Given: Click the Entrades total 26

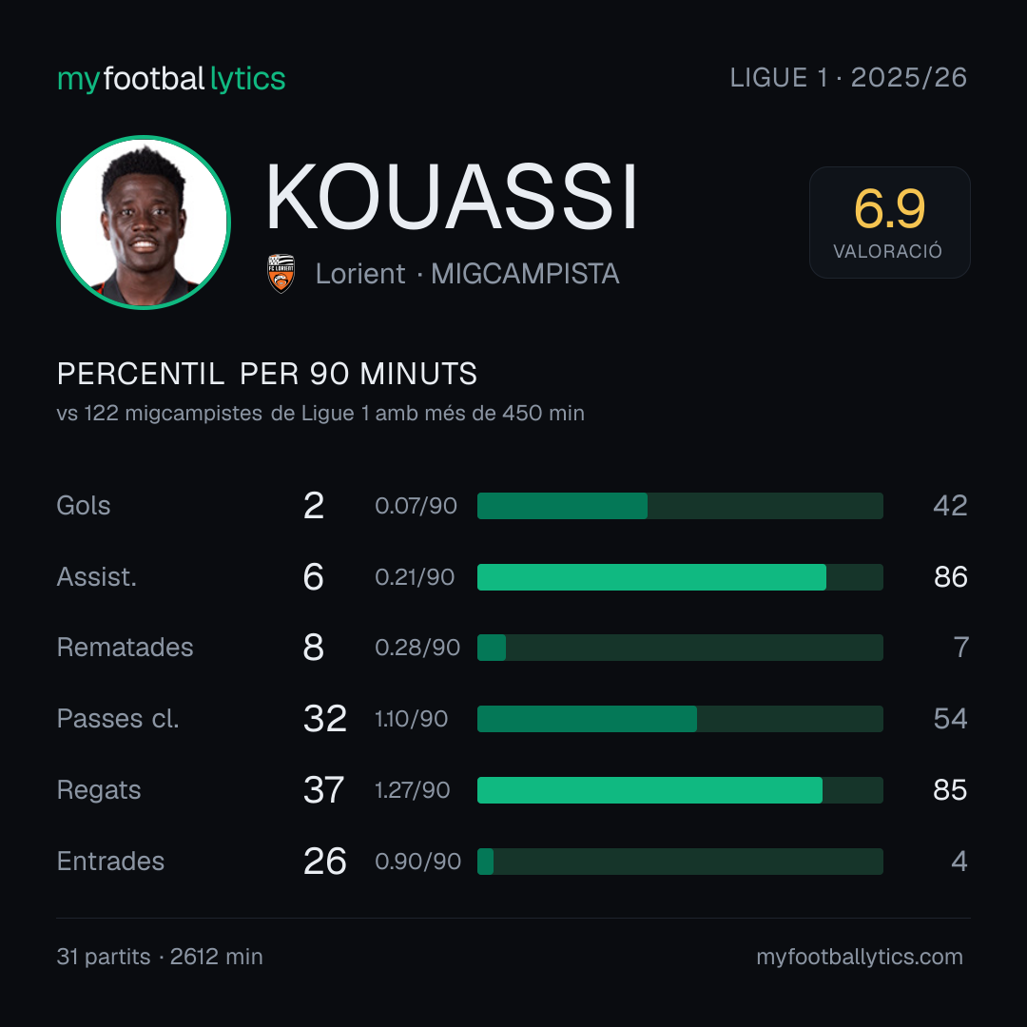Looking at the screenshot, I should (325, 862).
